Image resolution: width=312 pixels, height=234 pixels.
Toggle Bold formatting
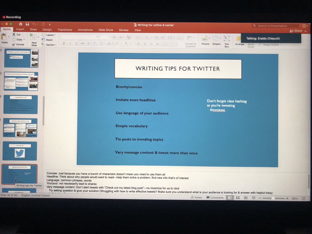pos(64,43)
